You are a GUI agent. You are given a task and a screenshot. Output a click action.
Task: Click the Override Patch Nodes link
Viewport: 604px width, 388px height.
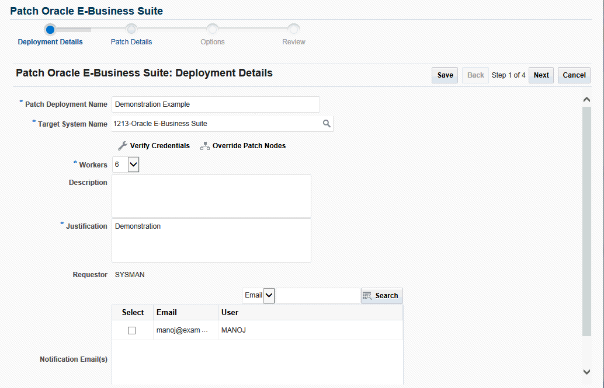click(249, 146)
